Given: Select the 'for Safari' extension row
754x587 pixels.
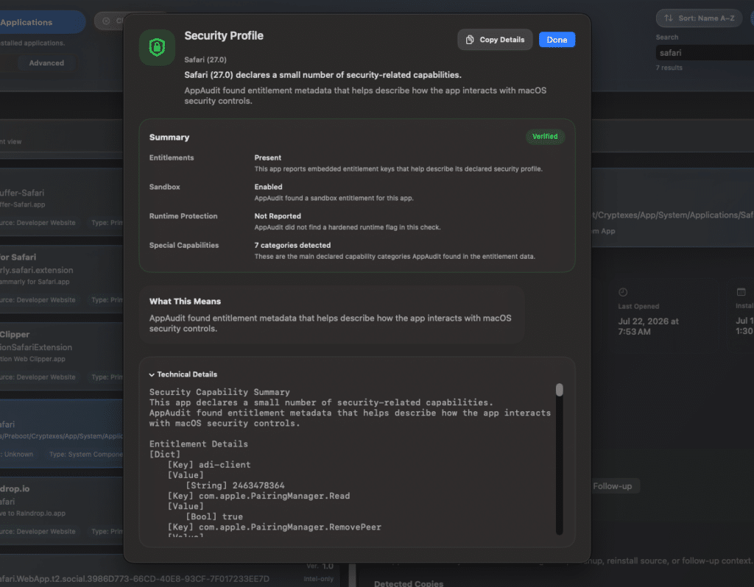Looking at the screenshot, I should point(62,279).
